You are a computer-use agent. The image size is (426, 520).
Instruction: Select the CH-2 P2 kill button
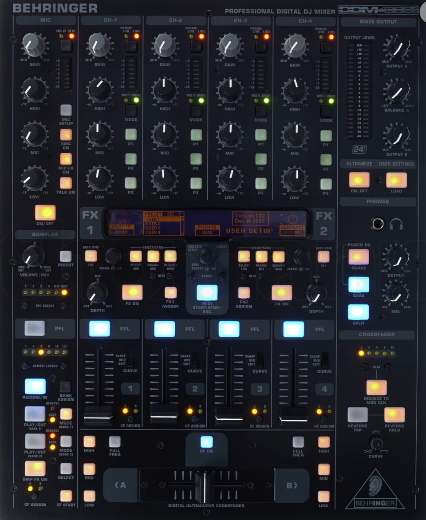coord(196,159)
